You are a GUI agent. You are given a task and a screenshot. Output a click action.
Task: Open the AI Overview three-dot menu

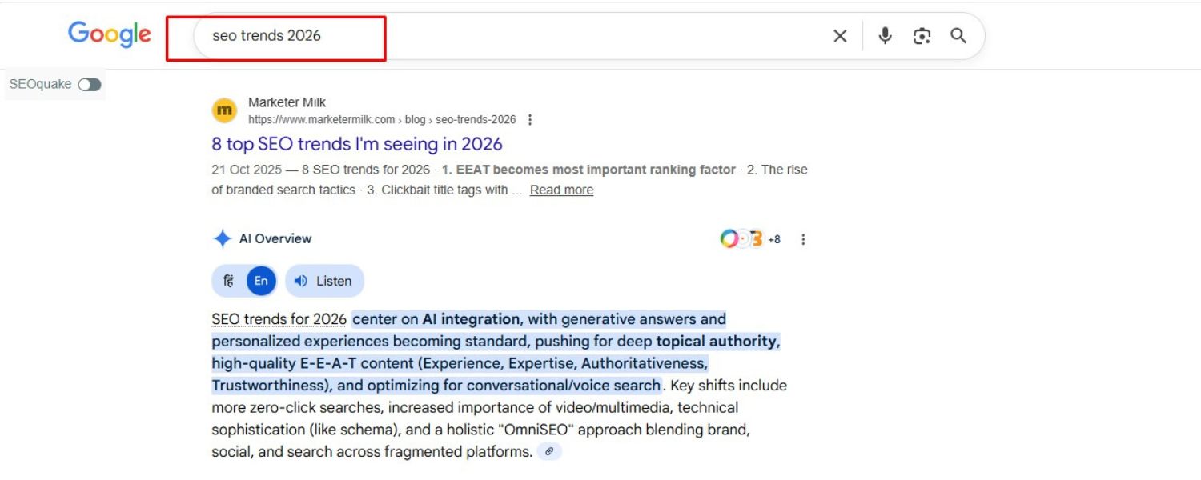[x=803, y=238]
